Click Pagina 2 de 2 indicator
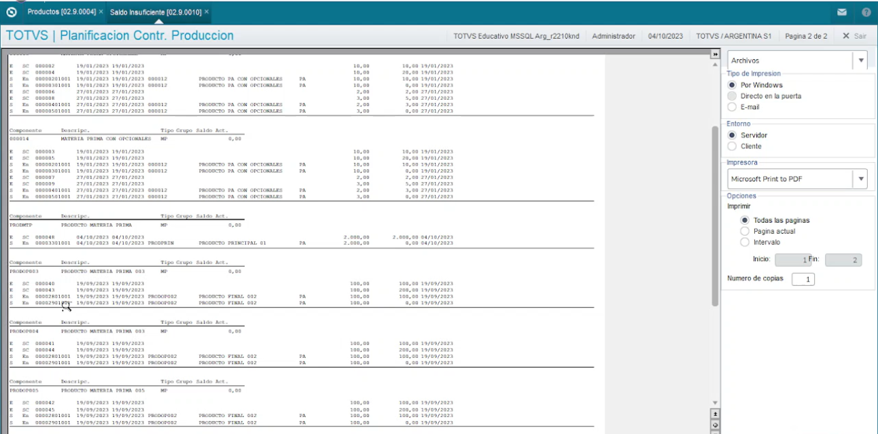Image resolution: width=878 pixels, height=434 pixels. pyautogui.click(x=805, y=36)
